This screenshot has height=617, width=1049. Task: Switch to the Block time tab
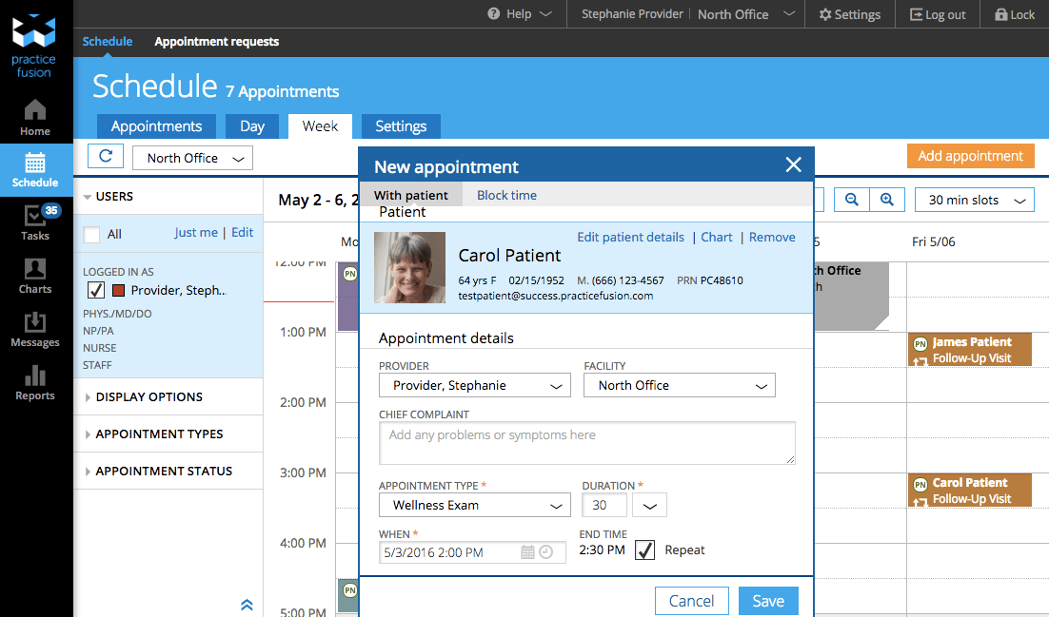[x=506, y=195]
